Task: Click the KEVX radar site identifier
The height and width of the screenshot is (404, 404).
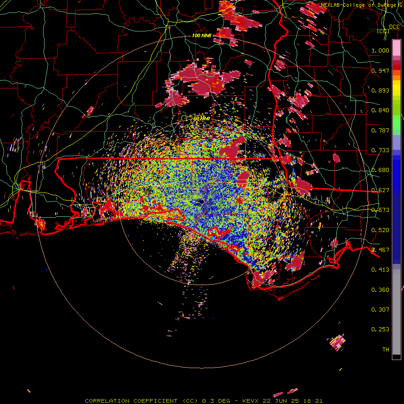Action: pos(251,401)
